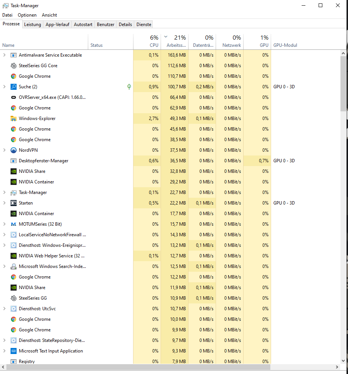The width and height of the screenshot is (348, 374).
Task: Sort by Arbeitsspeicher column header
Action: click(x=175, y=42)
